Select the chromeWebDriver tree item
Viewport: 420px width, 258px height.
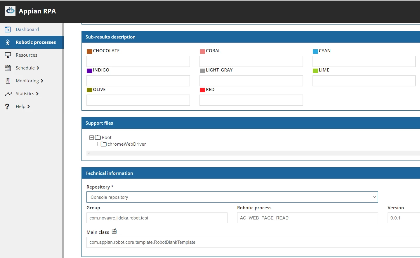pyautogui.click(x=127, y=144)
